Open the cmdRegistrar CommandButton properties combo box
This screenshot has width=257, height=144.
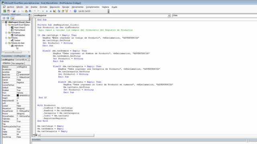(16, 60)
